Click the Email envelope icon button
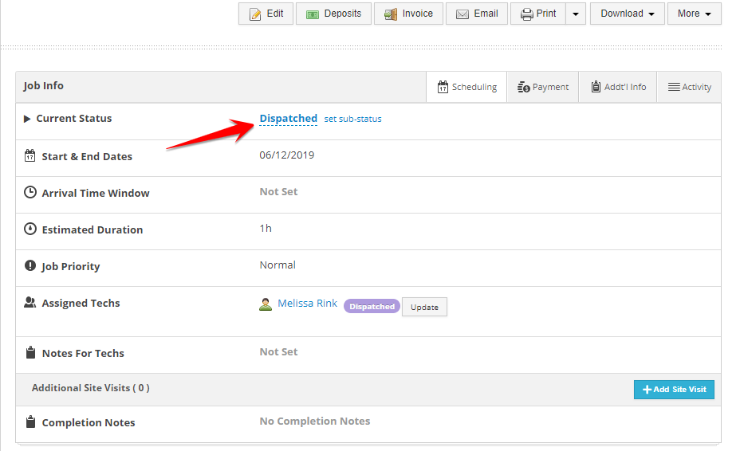This screenshot has width=740, height=451. [x=476, y=14]
